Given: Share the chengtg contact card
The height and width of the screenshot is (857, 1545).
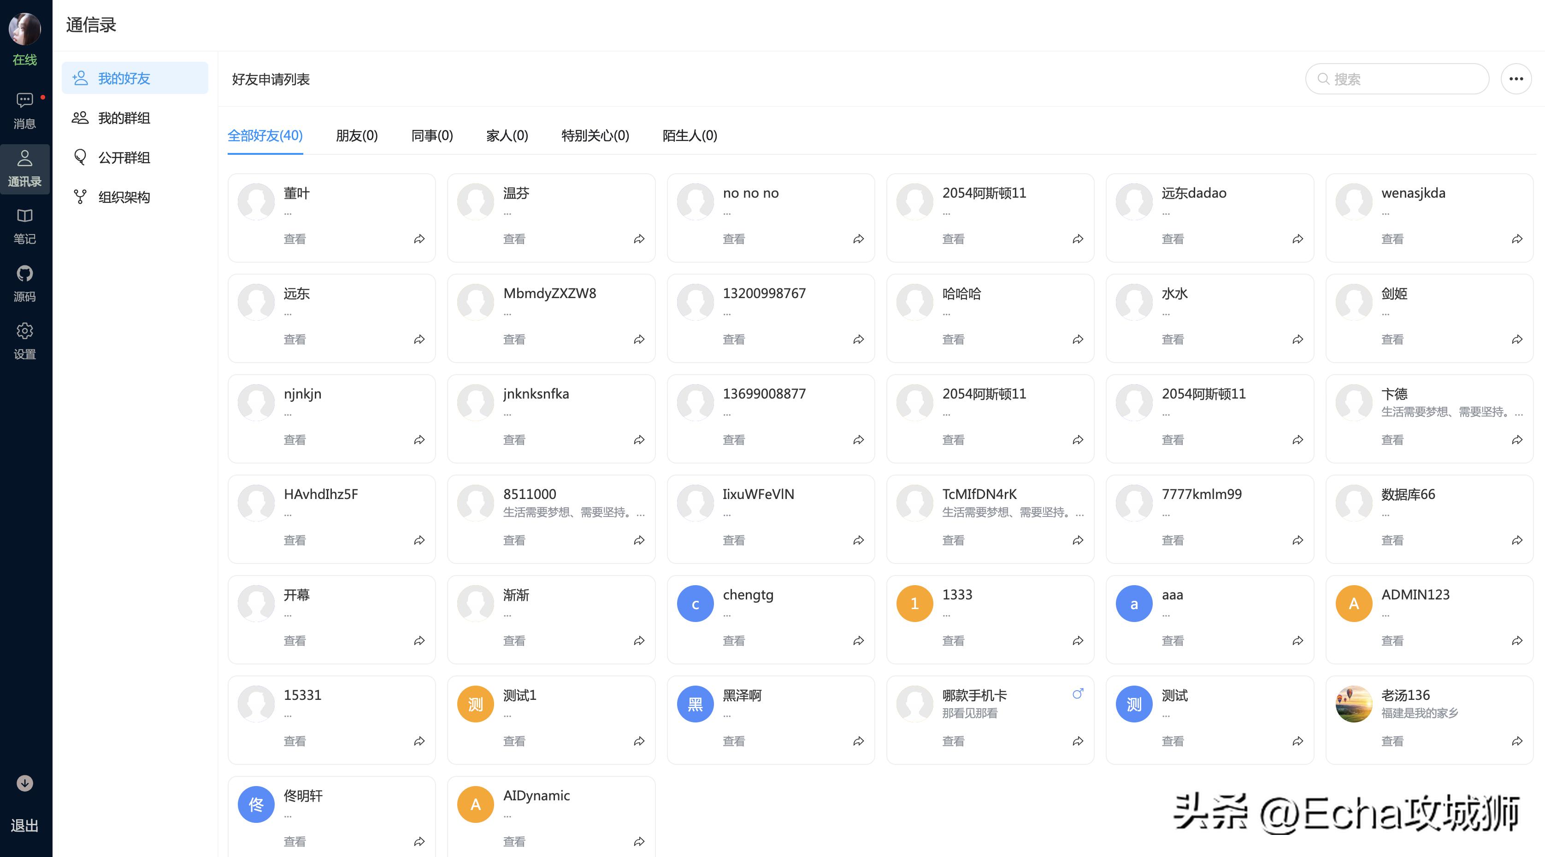Looking at the screenshot, I should pos(858,640).
